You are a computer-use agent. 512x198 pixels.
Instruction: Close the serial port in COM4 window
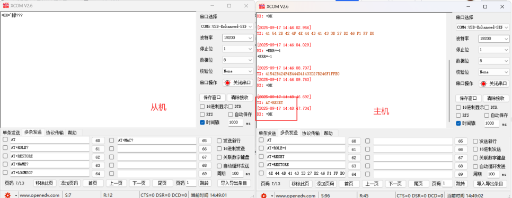(x=494, y=83)
